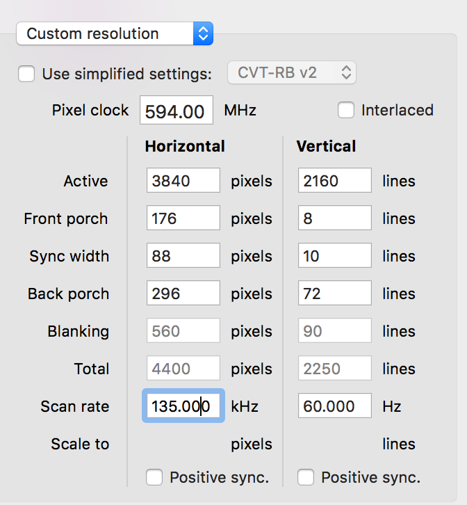Select the vertical Front porch field 8
The width and height of the screenshot is (467, 505).
click(x=335, y=218)
